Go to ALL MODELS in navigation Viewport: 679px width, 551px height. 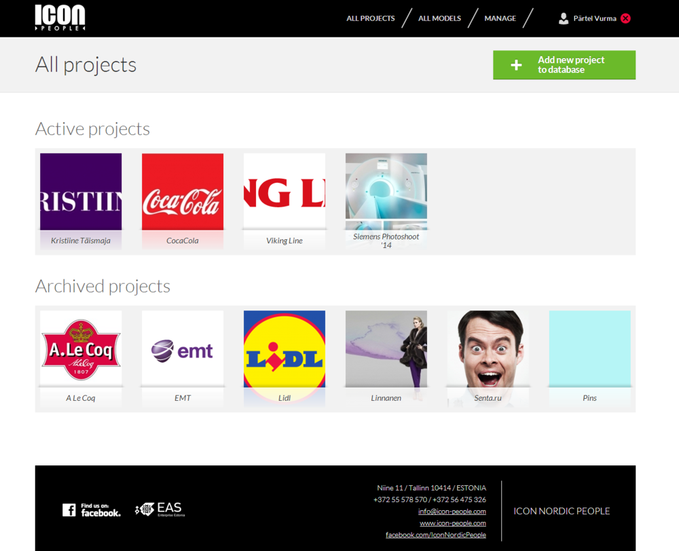pos(439,18)
